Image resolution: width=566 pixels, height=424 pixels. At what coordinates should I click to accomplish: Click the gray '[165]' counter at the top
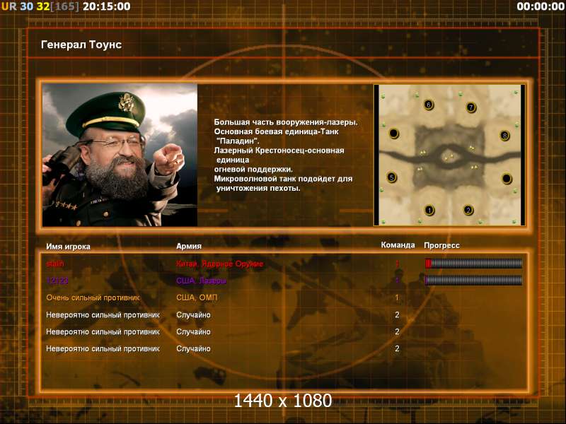(x=64, y=6)
